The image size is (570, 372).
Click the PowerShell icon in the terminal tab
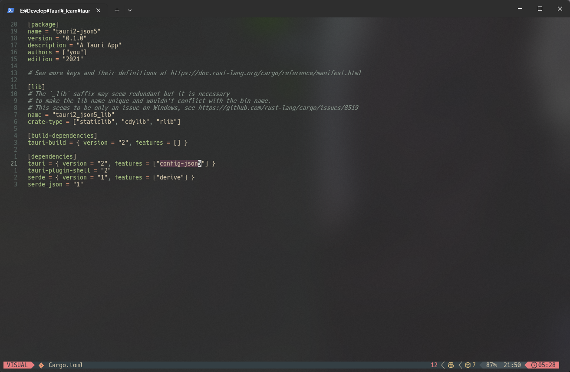[x=11, y=10]
